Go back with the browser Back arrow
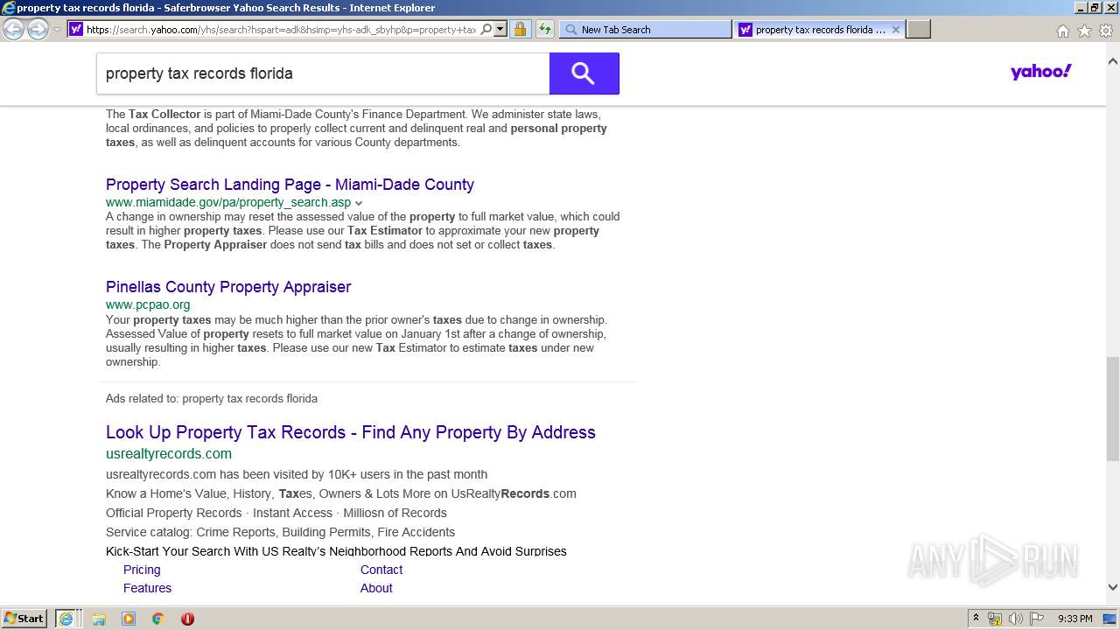The image size is (1120, 630). point(14,29)
